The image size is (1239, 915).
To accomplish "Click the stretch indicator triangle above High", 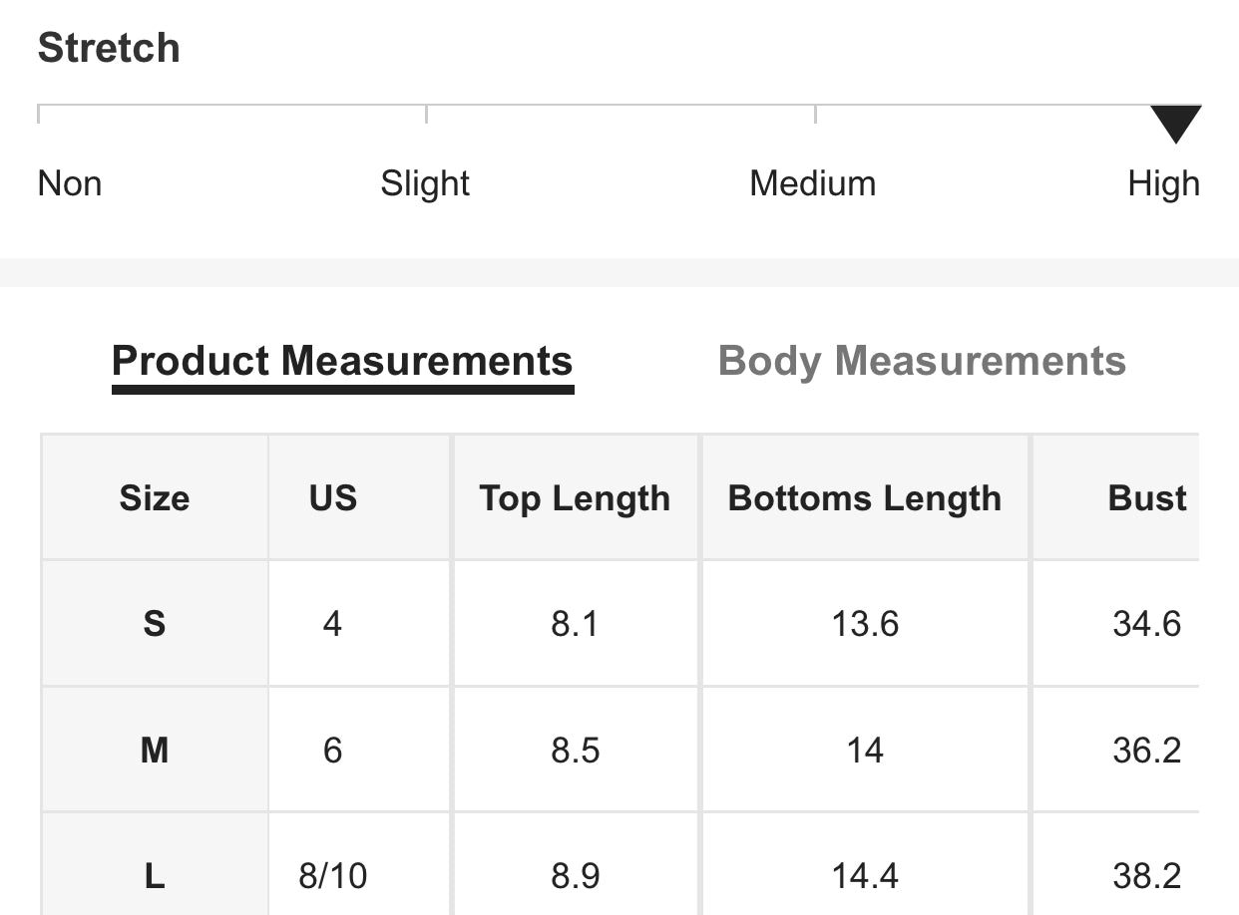I will pos(1177,122).
